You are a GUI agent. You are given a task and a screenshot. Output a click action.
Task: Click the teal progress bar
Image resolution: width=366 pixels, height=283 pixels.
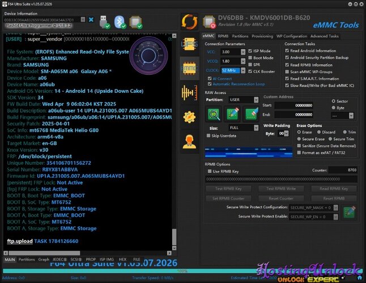click(182, 271)
